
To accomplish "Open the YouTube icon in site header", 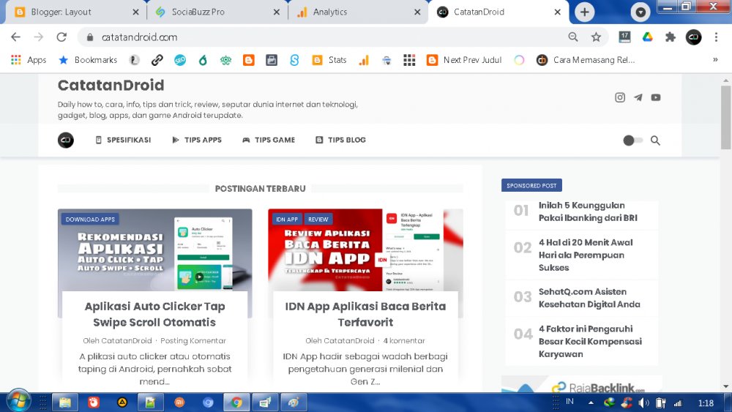I will [656, 97].
